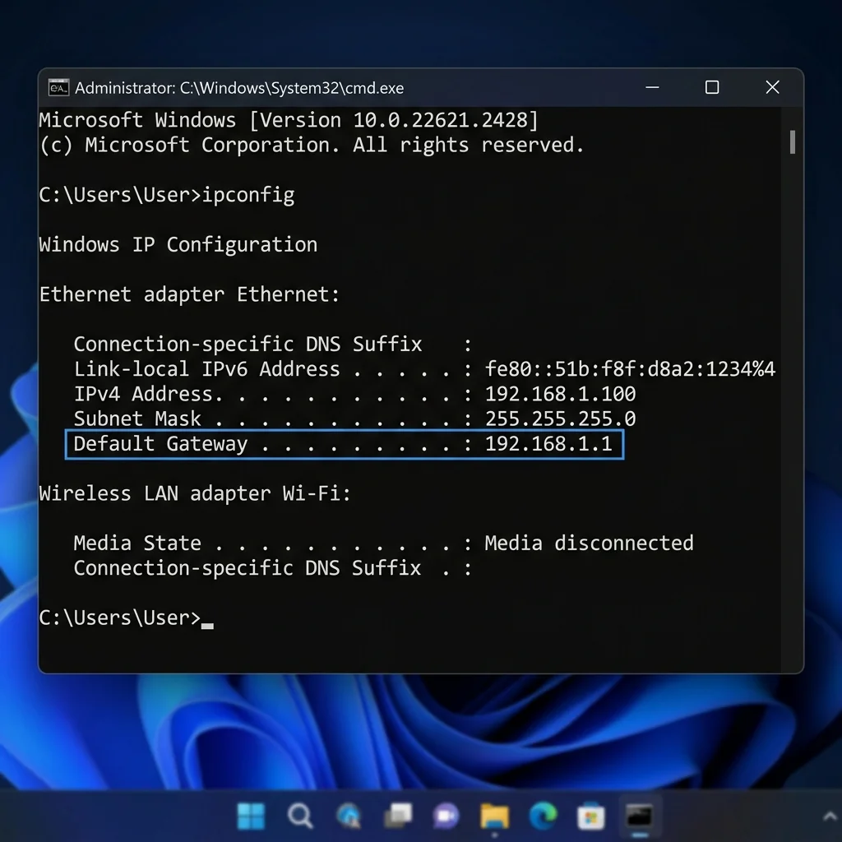Click the 'Link-local IPv6 Address' label
The height and width of the screenshot is (842, 842).
206,369
